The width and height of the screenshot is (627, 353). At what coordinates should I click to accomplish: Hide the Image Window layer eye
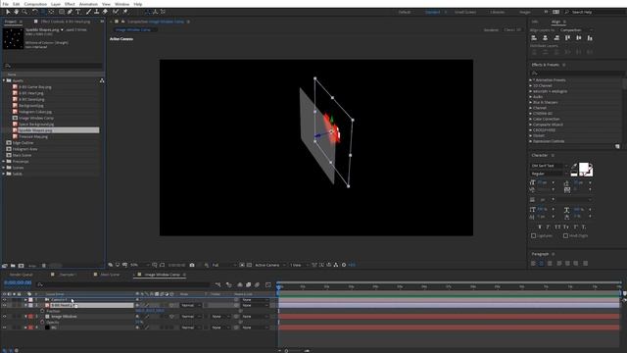click(x=4, y=317)
